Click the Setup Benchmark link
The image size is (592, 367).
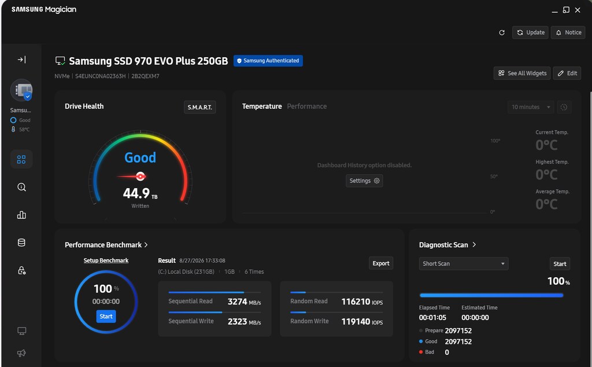[106, 260]
